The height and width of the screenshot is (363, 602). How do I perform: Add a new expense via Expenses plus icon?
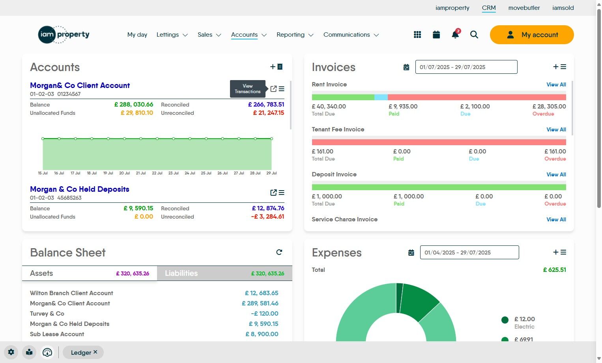(x=555, y=252)
